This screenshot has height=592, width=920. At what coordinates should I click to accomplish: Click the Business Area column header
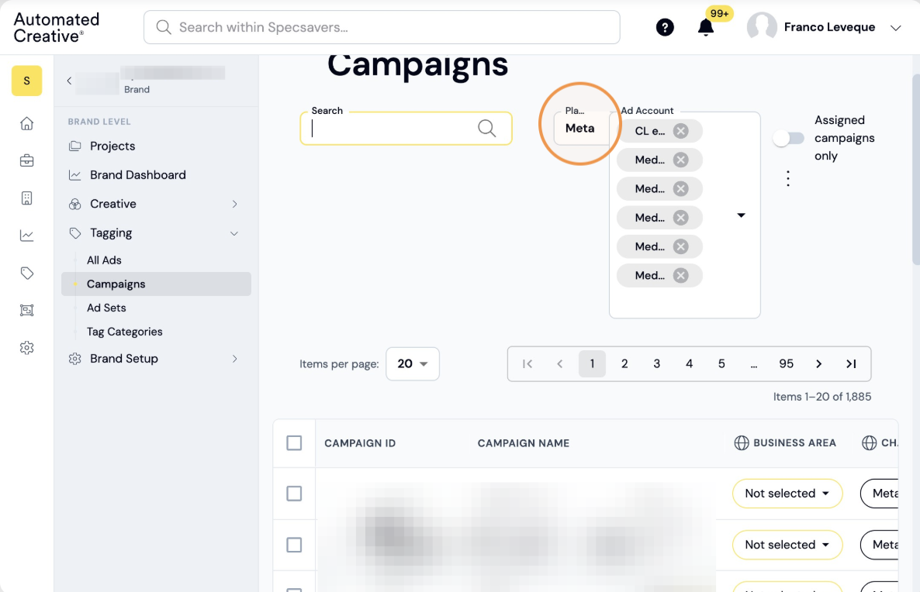click(786, 443)
